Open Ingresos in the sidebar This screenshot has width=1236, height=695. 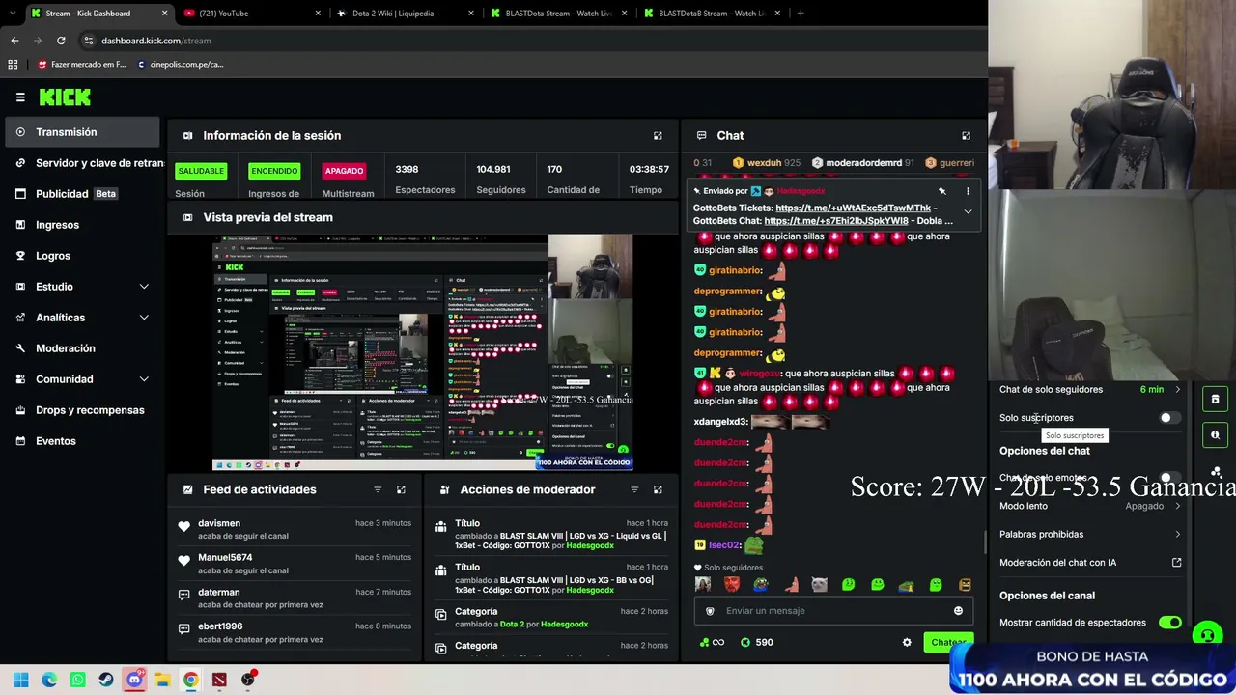coord(82,225)
